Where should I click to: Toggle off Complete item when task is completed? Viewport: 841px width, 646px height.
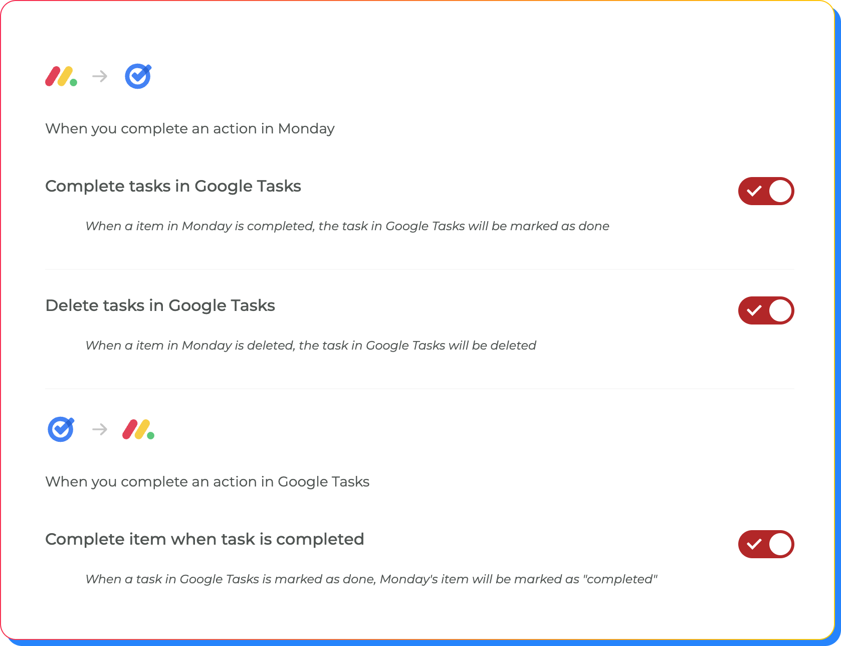coord(766,544)
